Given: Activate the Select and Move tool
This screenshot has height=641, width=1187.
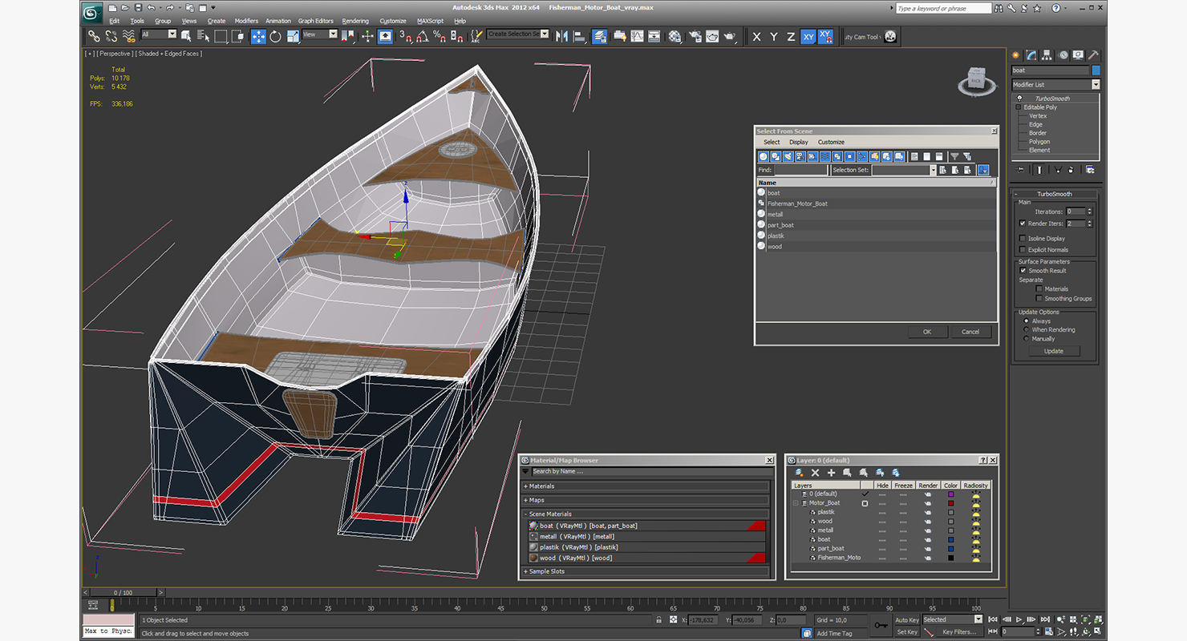Looking at the screenshot, I should coord(258,36).
